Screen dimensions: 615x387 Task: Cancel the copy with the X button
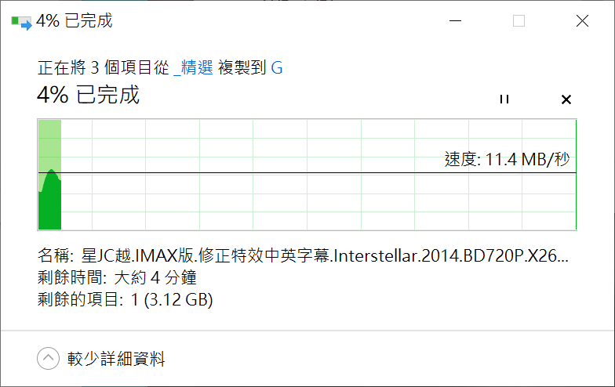coord(566,99)
